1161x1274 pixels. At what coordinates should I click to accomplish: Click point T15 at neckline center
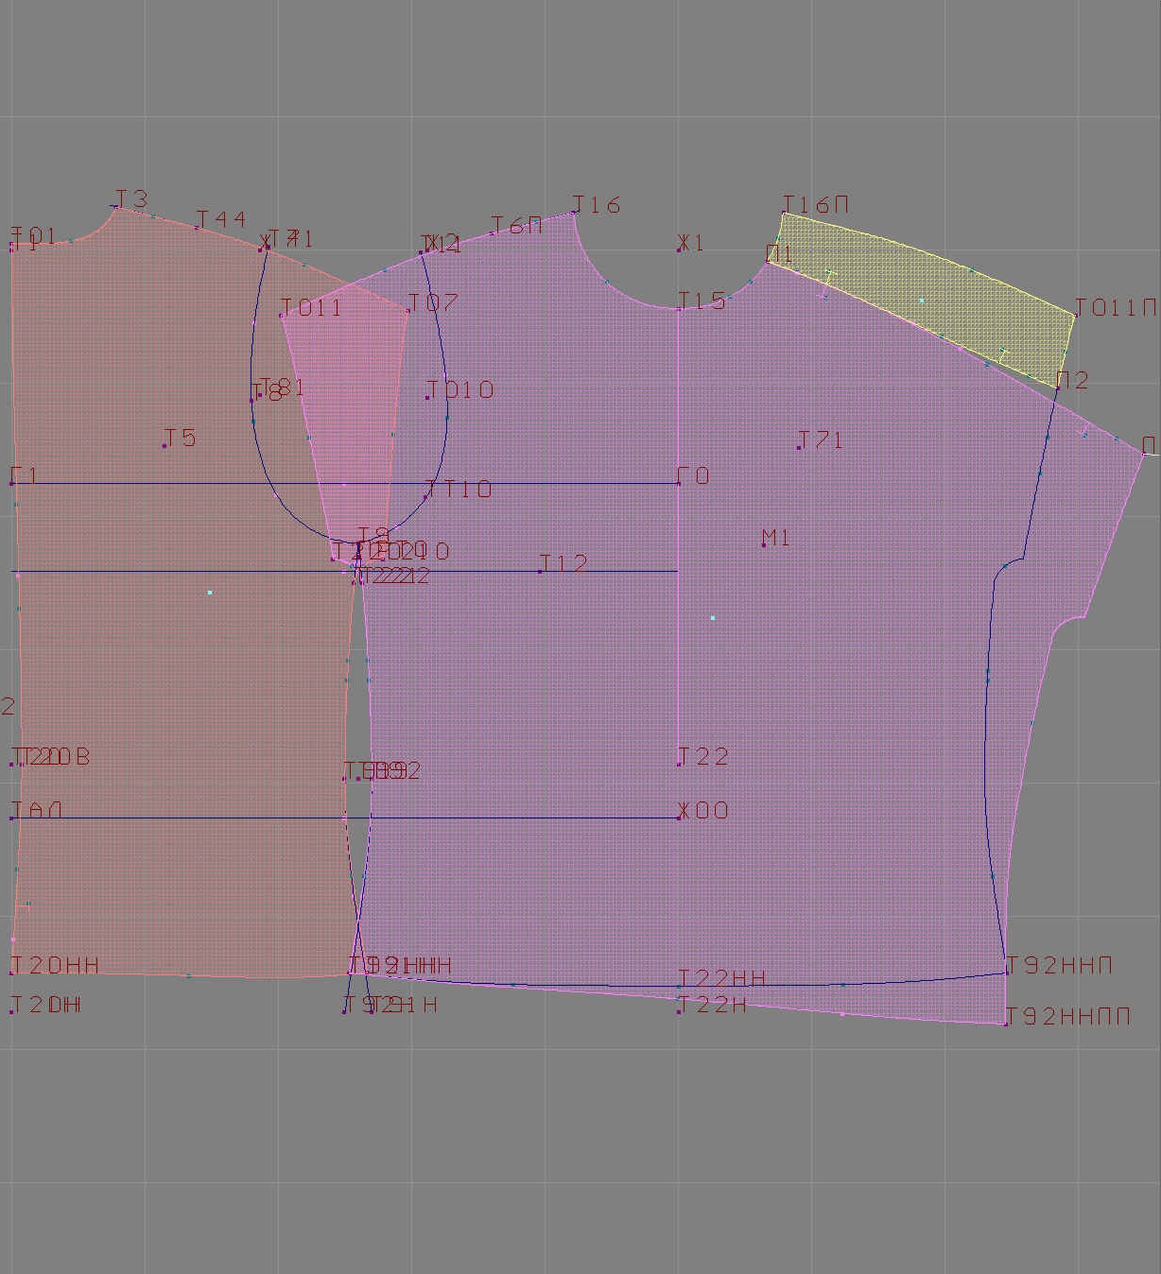(680, 308)
